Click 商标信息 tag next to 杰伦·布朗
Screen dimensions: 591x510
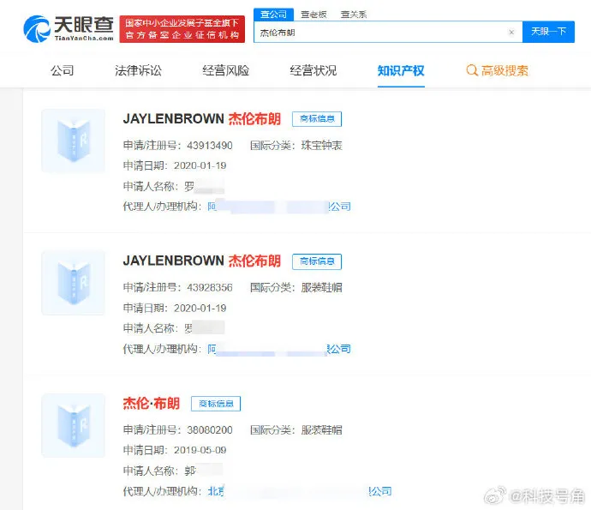(216, 404)
